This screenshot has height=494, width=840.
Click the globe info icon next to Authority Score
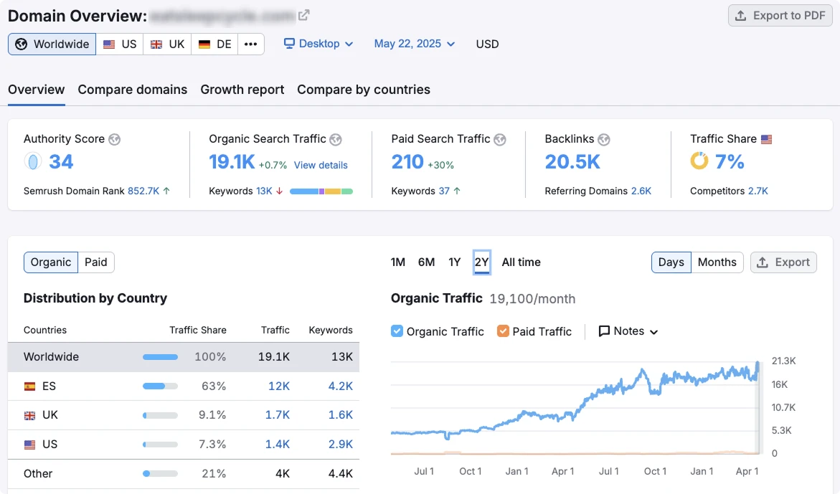tap(114, 139)
